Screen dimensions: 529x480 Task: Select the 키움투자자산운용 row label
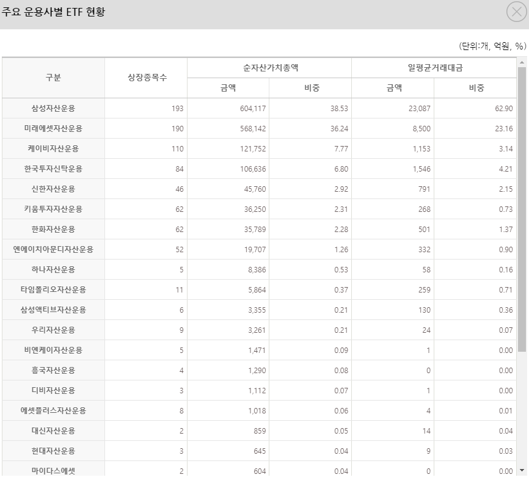[x=53, y=209]
